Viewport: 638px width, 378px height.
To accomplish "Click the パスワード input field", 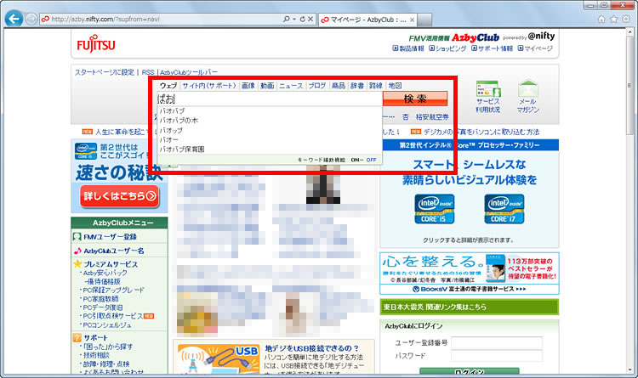I will pos(497,356).
